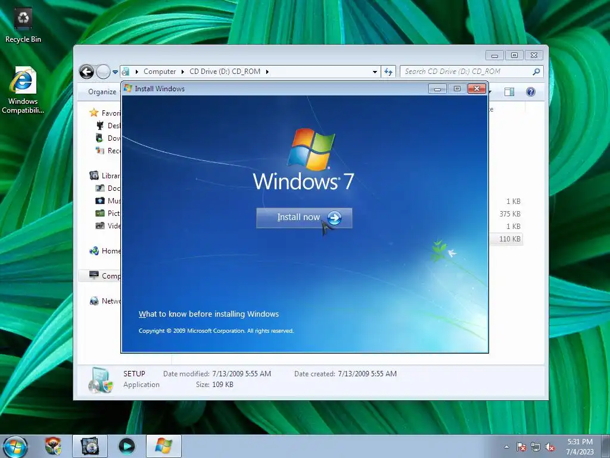Screen dimensions: 610x458
Task: Click muted volume tray icon
Action: point(550,447)
